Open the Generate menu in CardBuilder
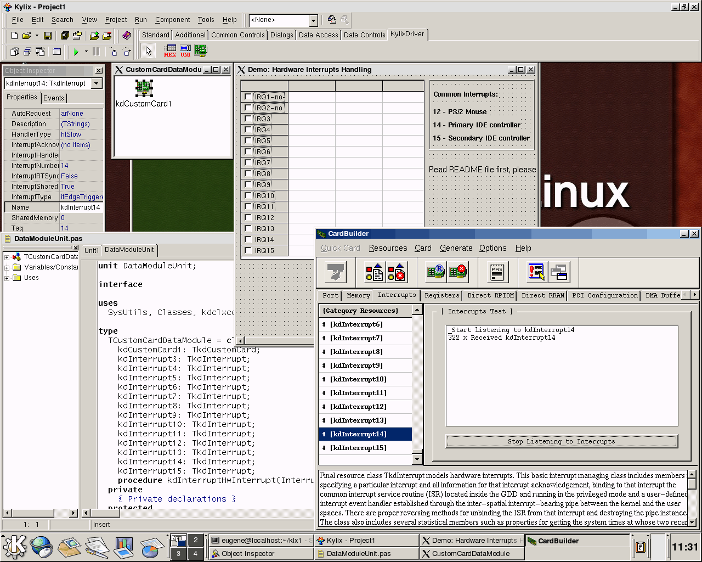The image size is (702, 562). tap(456, 248)
